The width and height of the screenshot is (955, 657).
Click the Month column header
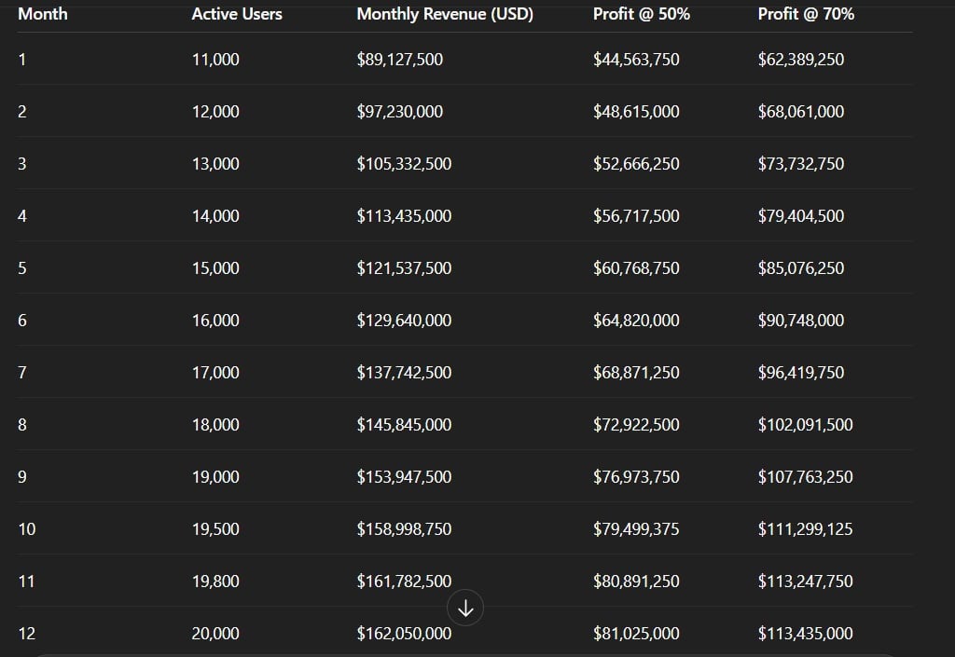pos(43,14)
